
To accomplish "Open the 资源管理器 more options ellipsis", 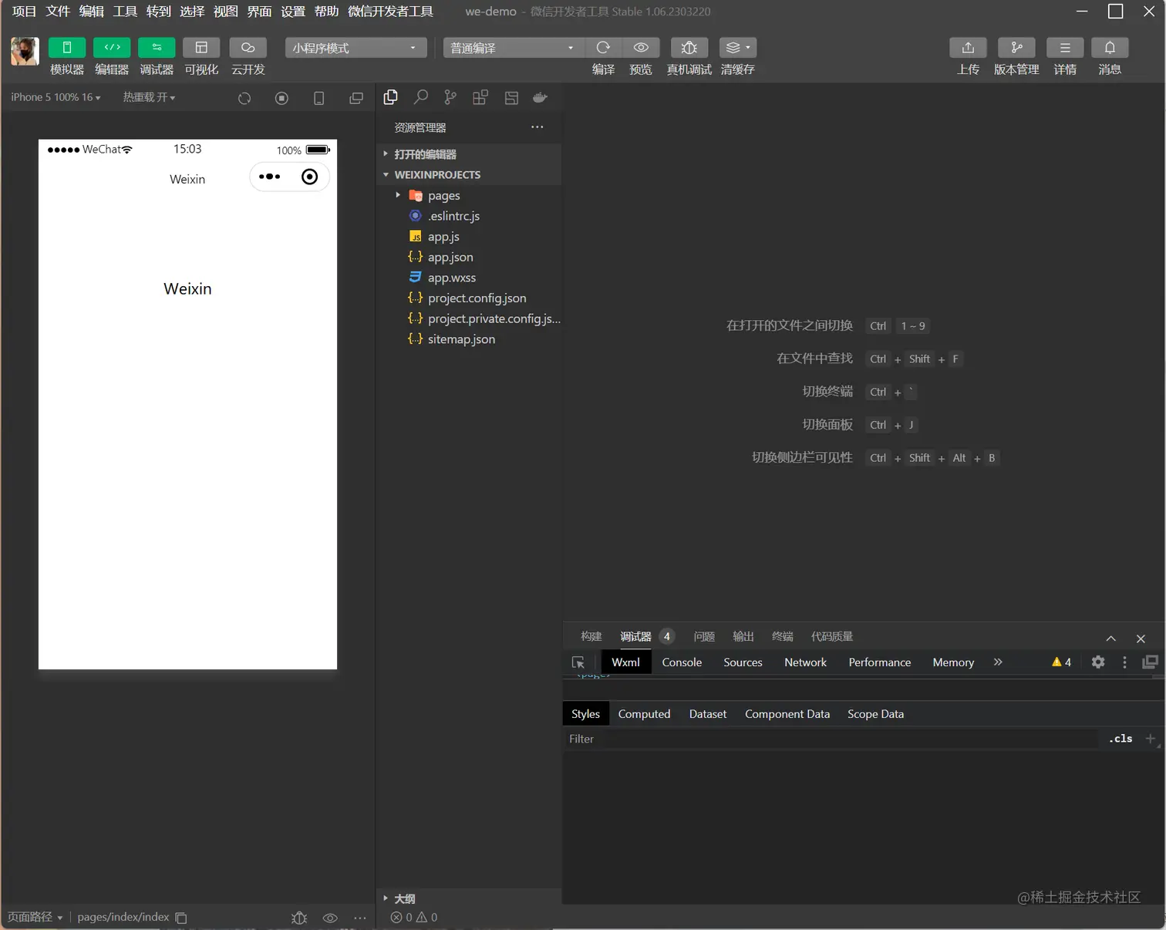I will click(x=538, y=126).
